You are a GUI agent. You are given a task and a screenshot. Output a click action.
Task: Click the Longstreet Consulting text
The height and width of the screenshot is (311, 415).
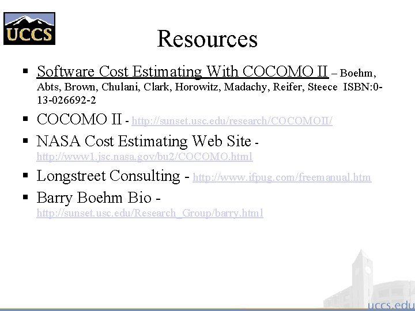108,176
